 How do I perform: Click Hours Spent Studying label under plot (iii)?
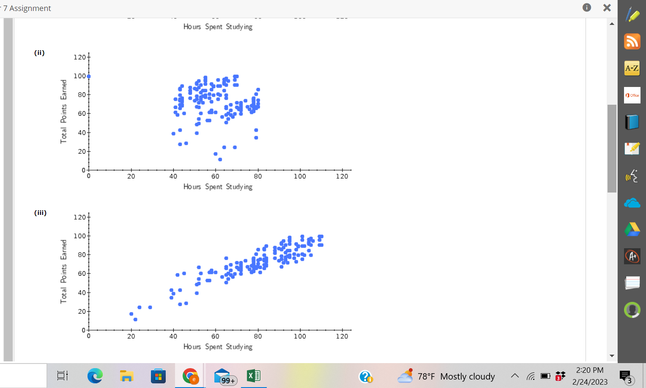coord(218,347)
